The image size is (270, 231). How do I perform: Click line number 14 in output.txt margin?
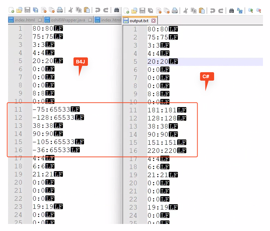pyautogui.click(x=133, y=135)
